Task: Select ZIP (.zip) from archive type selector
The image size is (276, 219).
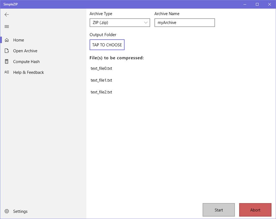Action: point(120,23)
